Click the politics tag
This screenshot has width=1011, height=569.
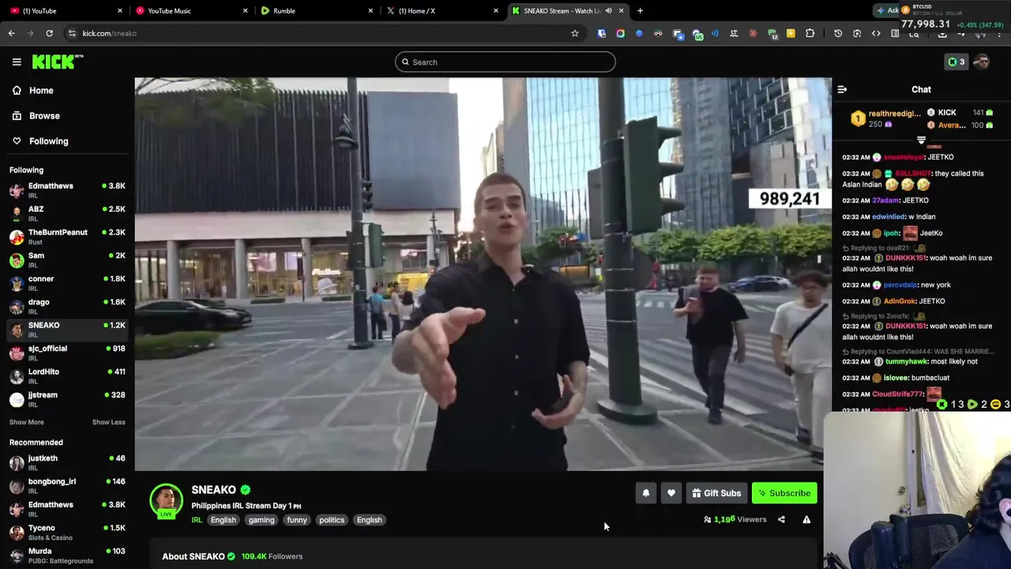coord(332,520)
